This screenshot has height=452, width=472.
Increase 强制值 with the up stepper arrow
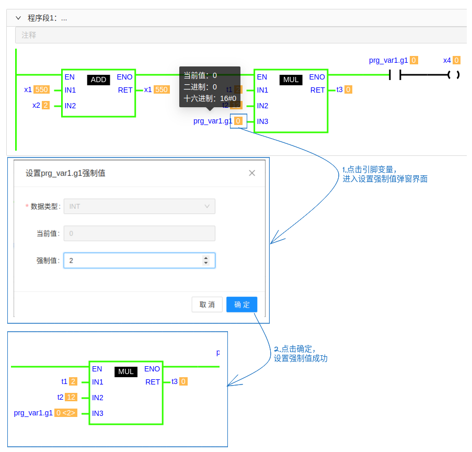pyautogui.click(x=206, y=258)
